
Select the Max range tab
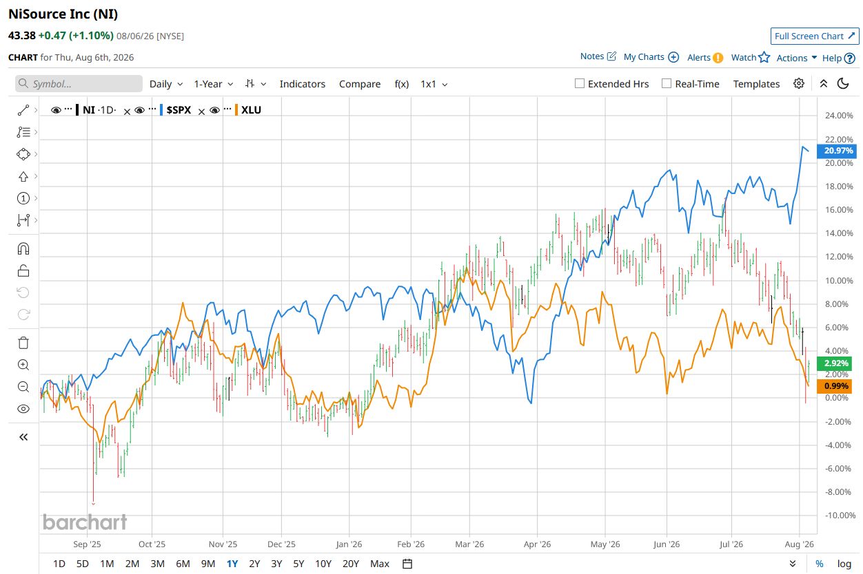tap(380, 564)
